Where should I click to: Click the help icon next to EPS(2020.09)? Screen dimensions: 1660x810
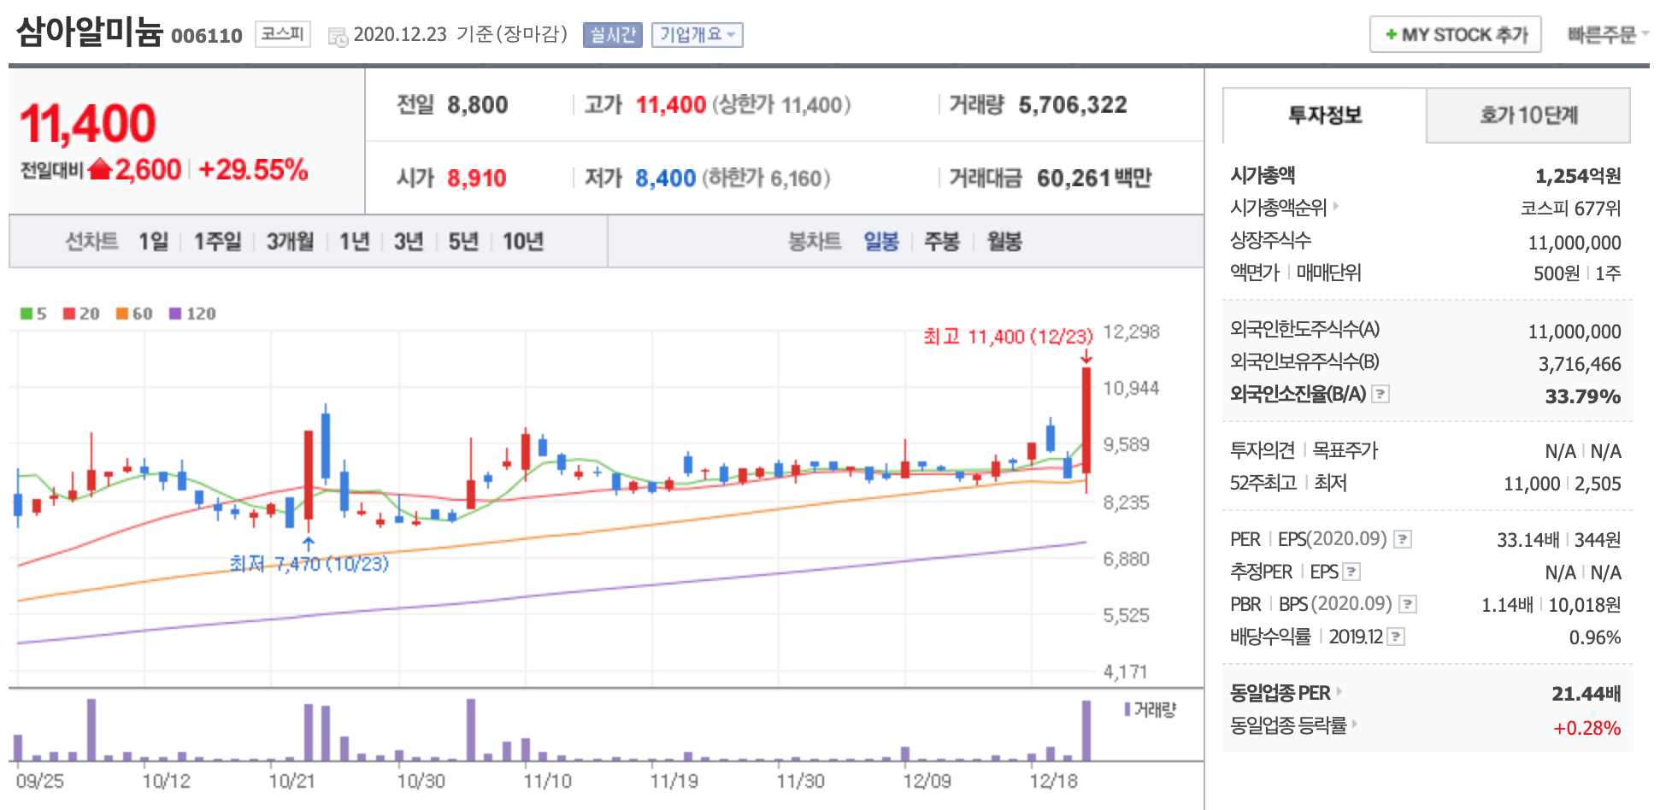pos(1403,539)
